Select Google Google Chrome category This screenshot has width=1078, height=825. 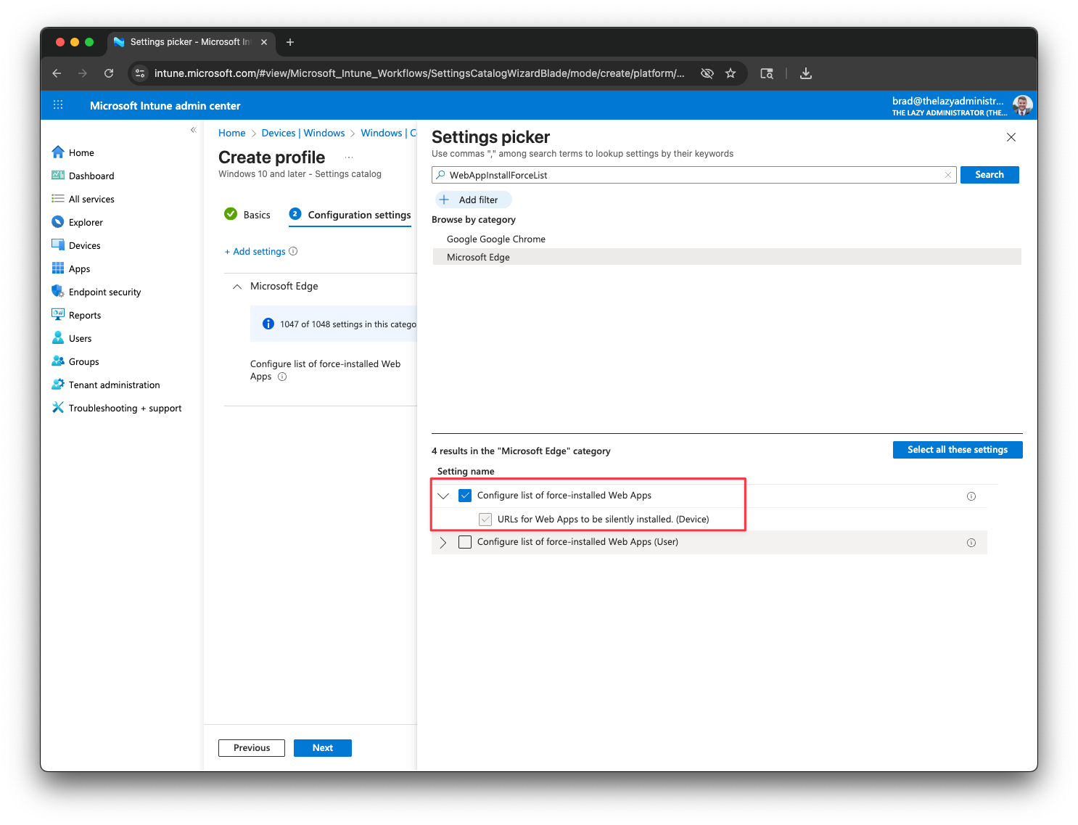click(496, 239)
